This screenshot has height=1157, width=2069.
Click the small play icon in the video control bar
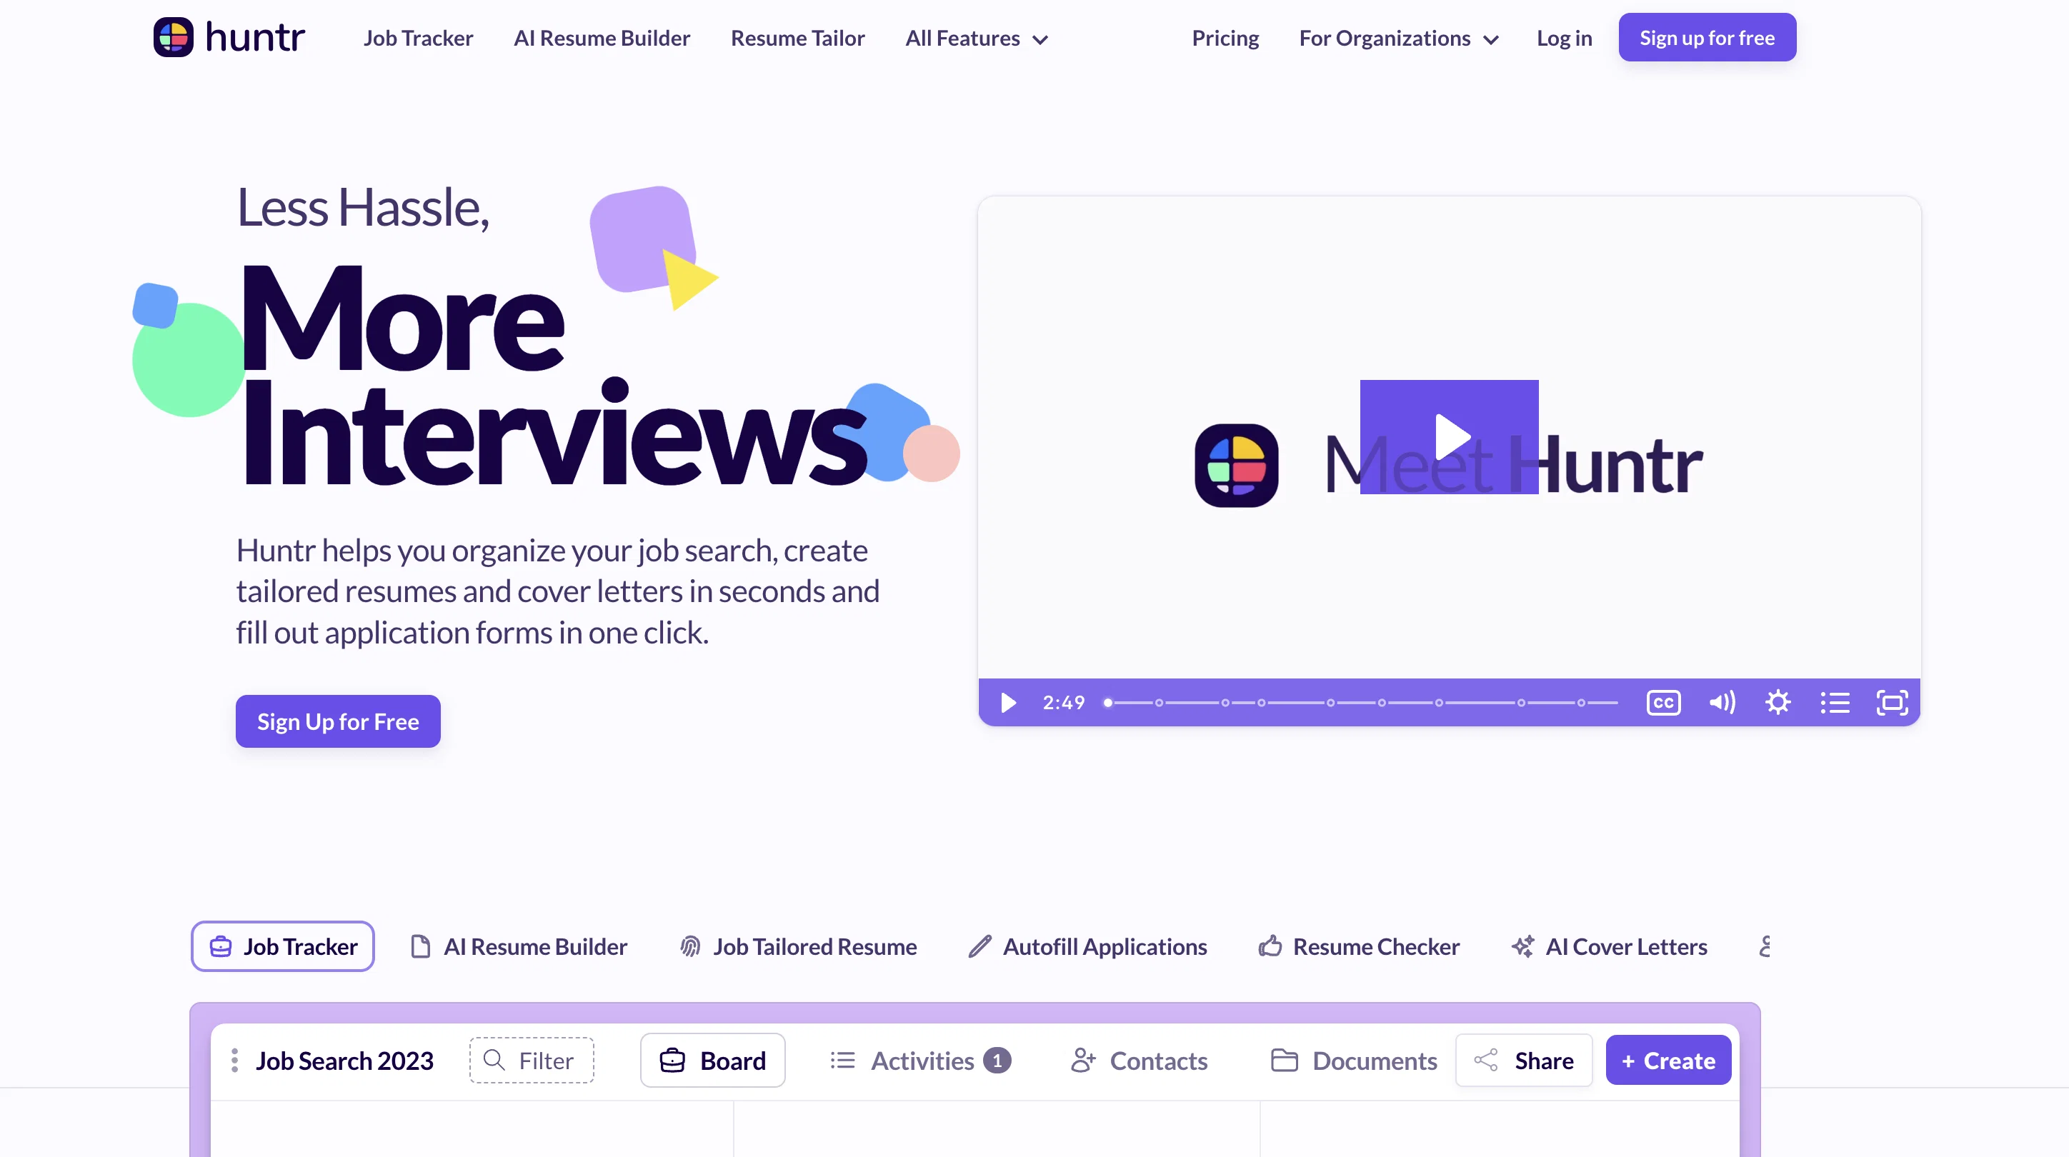click(x=1008, y=703)
